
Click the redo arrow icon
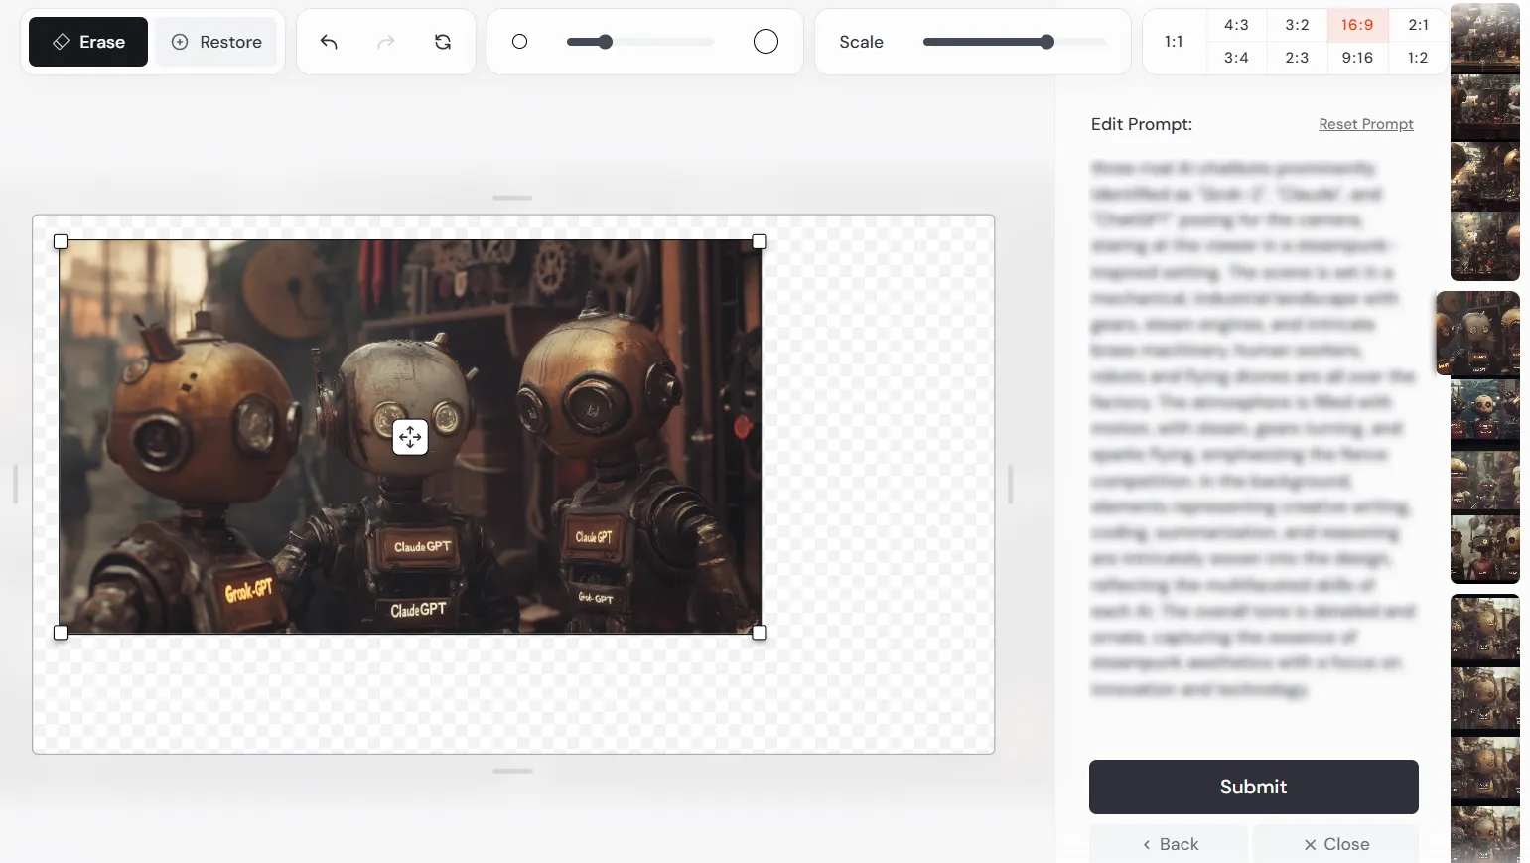click(386, 42)
